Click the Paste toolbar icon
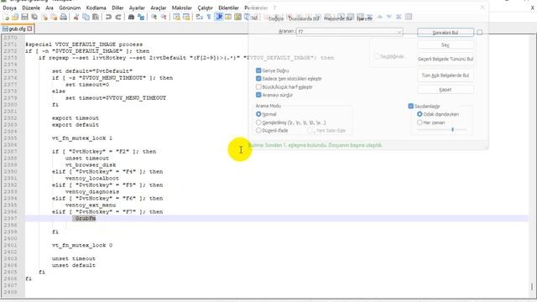 96,17
